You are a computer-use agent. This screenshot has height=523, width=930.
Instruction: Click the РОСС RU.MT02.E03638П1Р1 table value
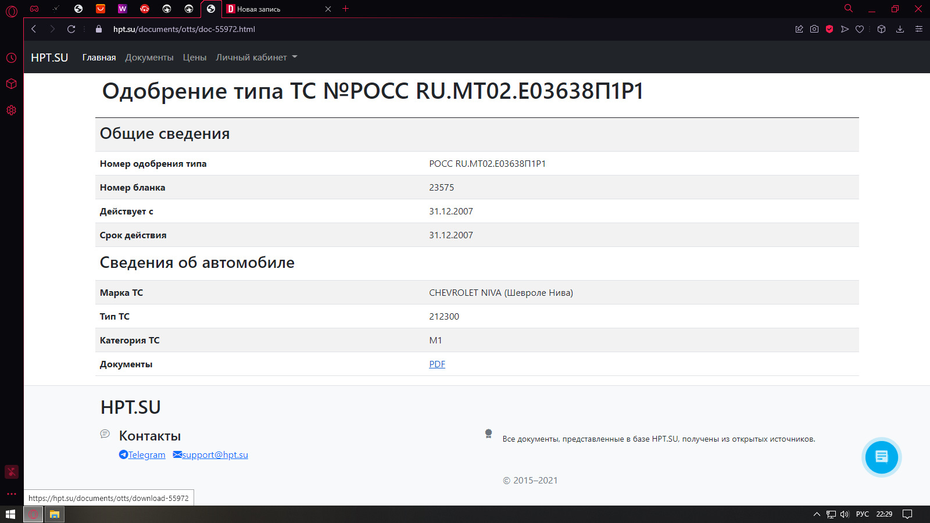pyautogui.click(x=487, y=164)
